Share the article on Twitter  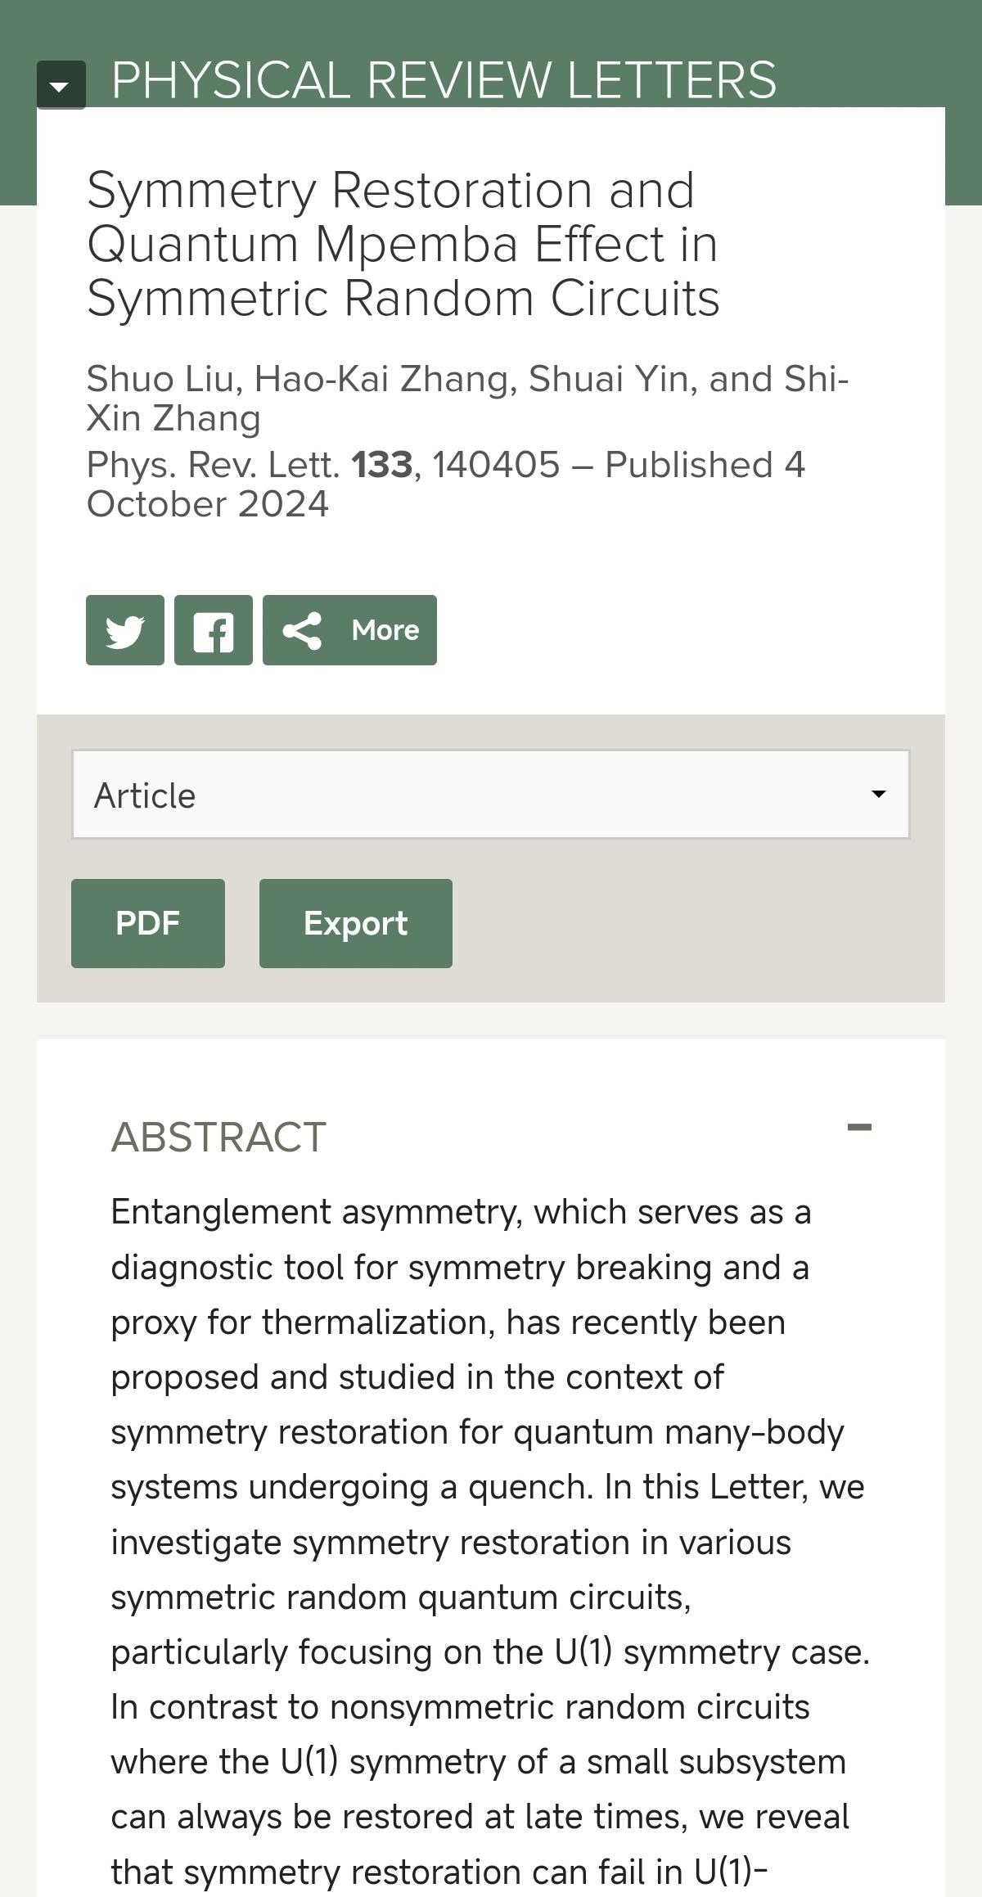125,630
